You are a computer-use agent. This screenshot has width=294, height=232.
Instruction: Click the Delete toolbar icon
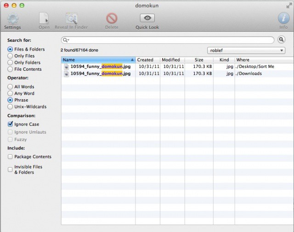click(112, 18)
